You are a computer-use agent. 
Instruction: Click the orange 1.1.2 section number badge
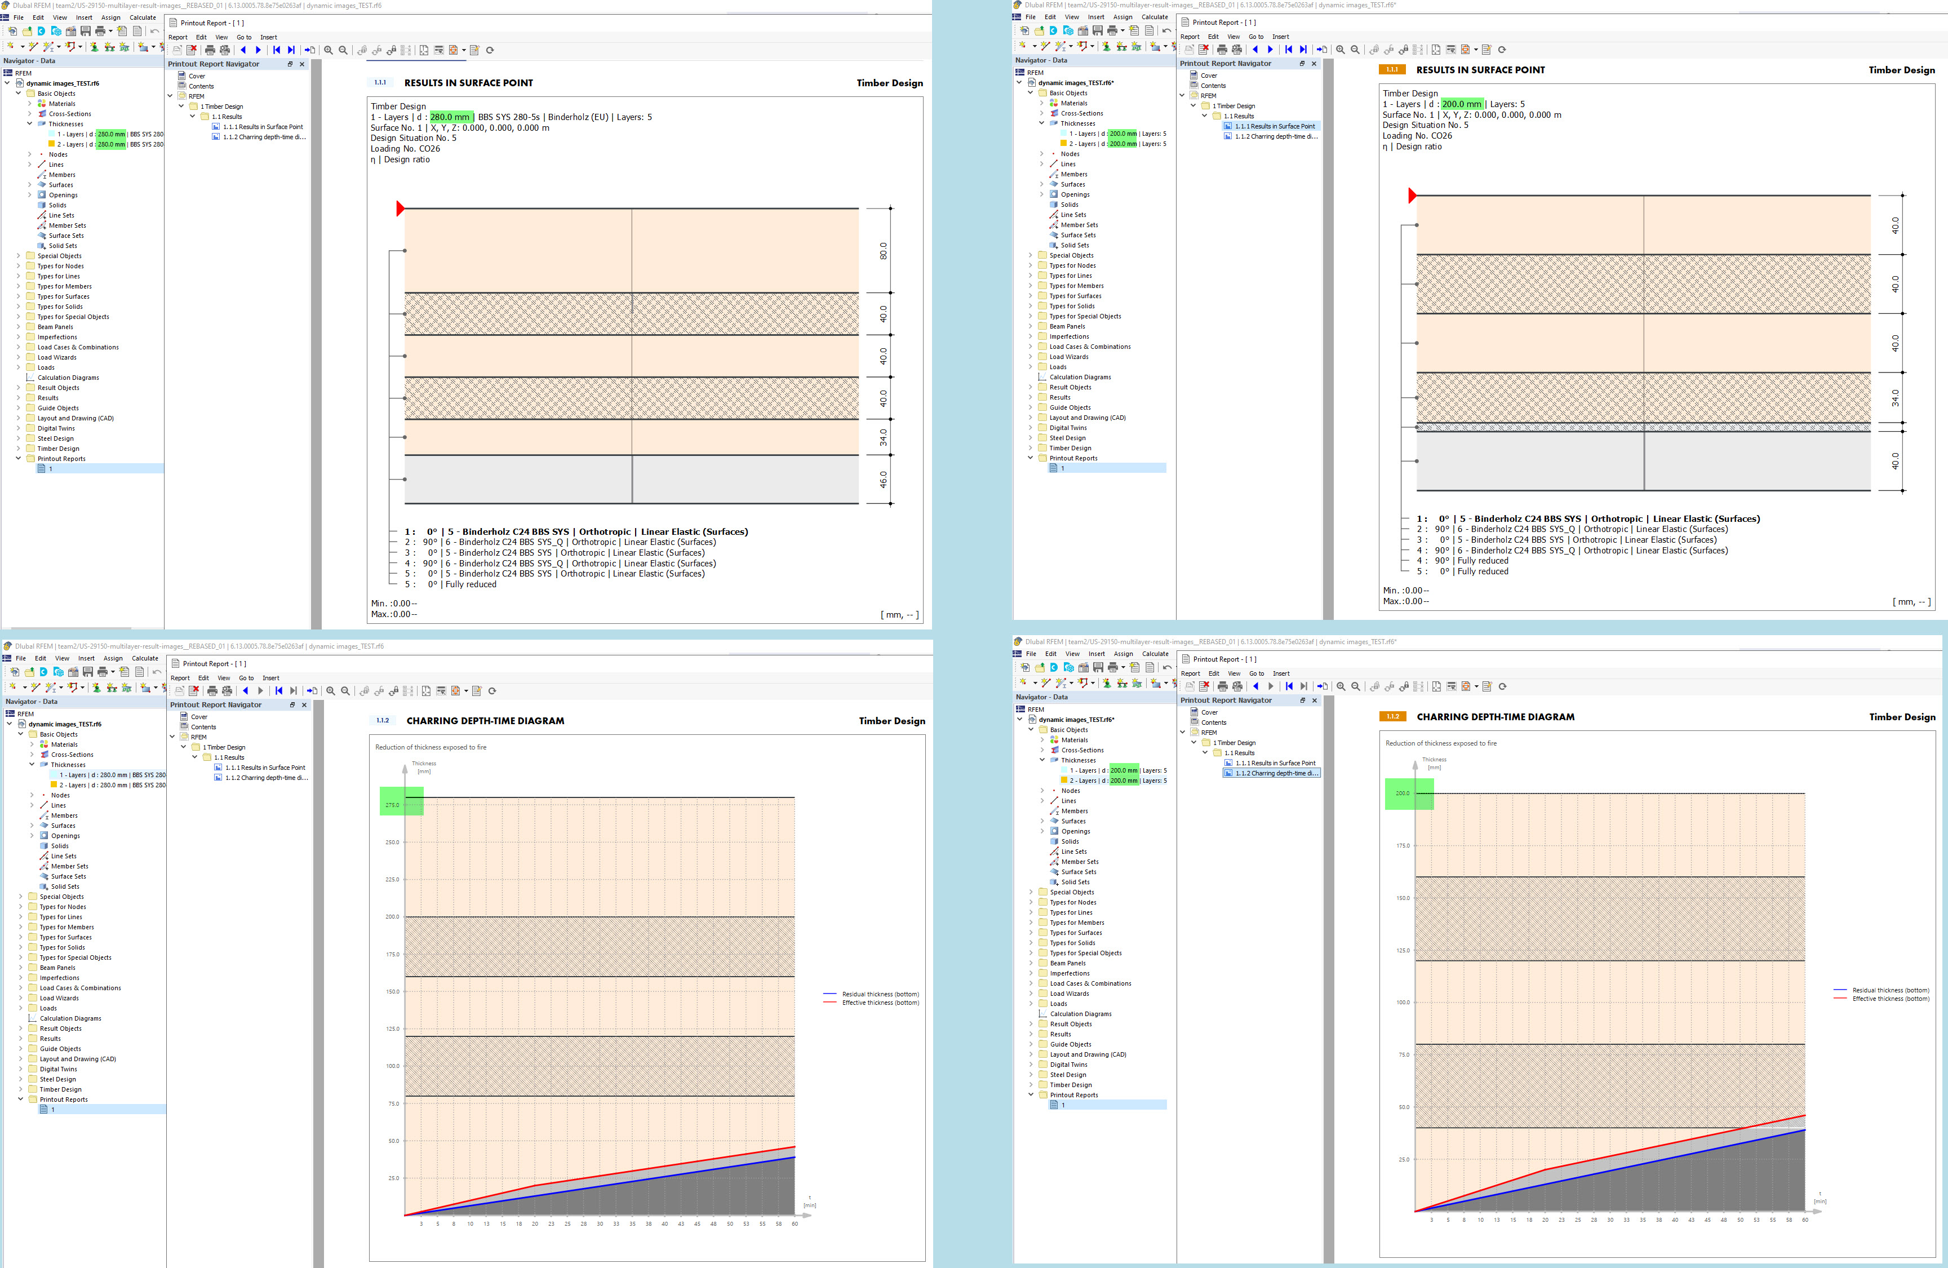[x=1392, y=716]
